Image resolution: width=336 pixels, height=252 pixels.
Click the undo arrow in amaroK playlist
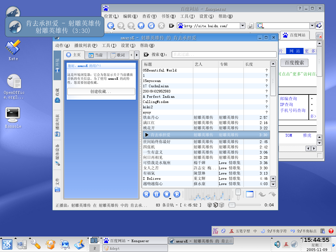[262, 194]
